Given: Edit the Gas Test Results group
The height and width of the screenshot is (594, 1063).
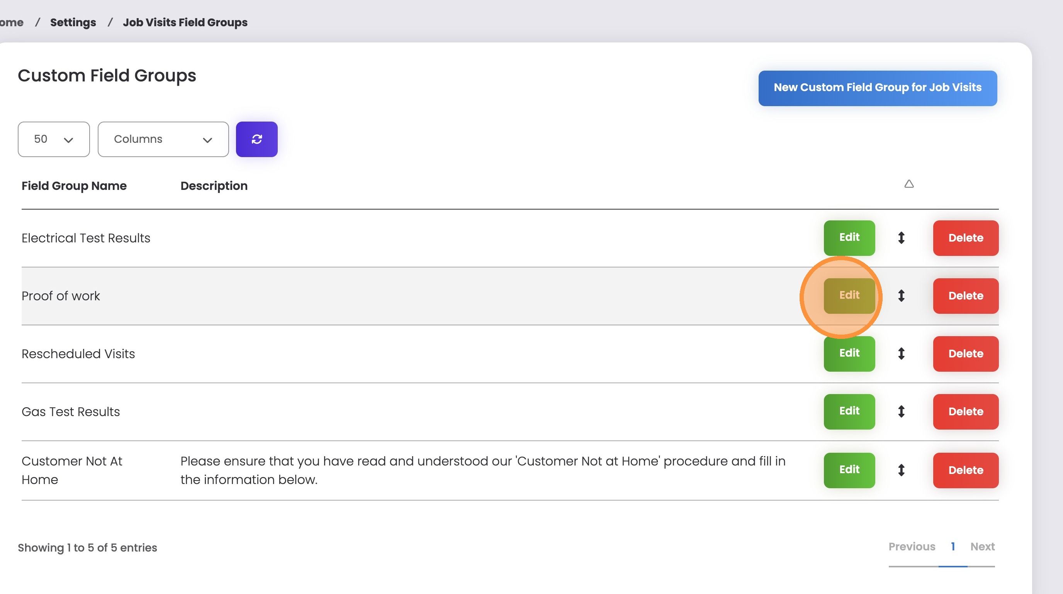Looking at the screenshot, I should [x=849, y=411].
